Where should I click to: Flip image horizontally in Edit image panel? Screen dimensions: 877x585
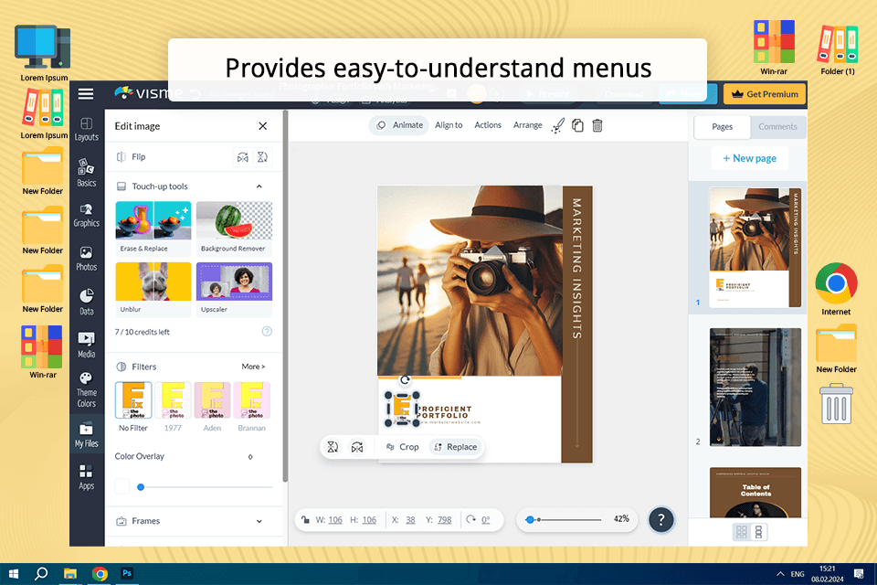(x=243, y=157)
